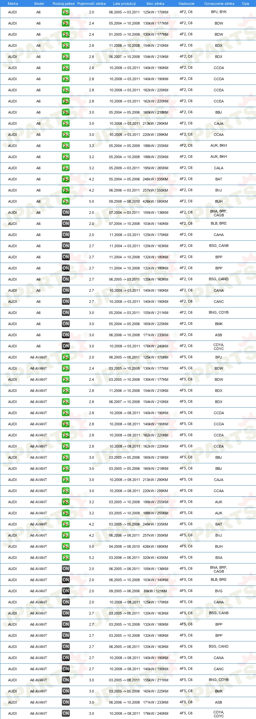Select the Rodzaj paliwa column header
This screenshot has height=719, width=256.
64,4
